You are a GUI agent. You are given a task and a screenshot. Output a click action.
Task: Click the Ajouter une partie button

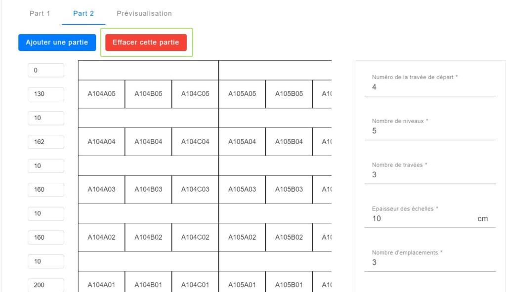(57, 42)
